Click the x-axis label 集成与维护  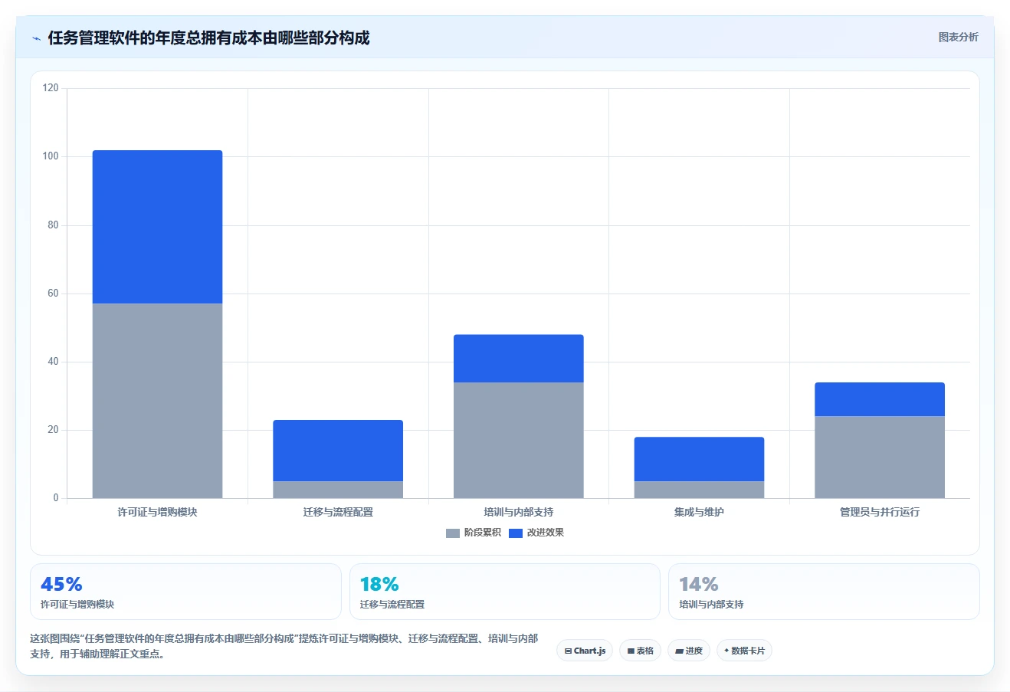(x=699, y=512)
